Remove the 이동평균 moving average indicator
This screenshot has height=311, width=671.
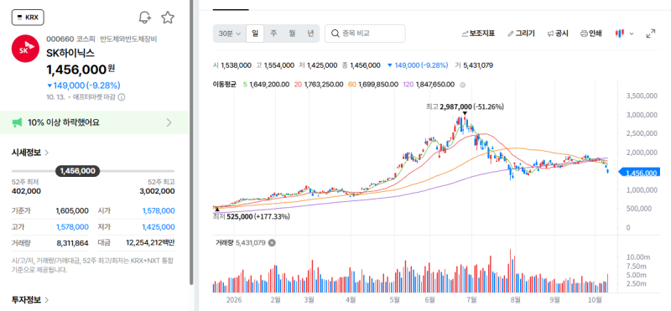[462, 85]
